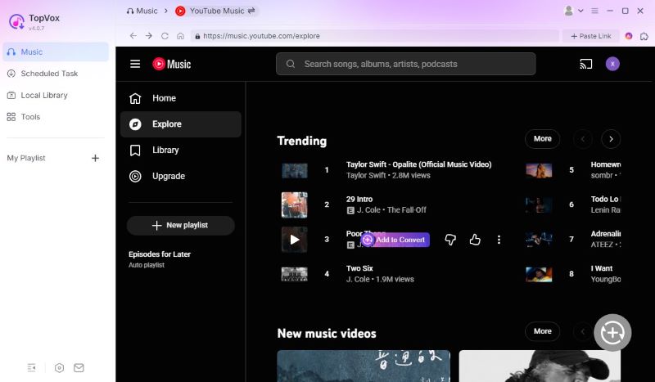Image resolution: width=655 pixels, height=382 pixels.
Task: Like trending track number 3
Action: (475, 239)
